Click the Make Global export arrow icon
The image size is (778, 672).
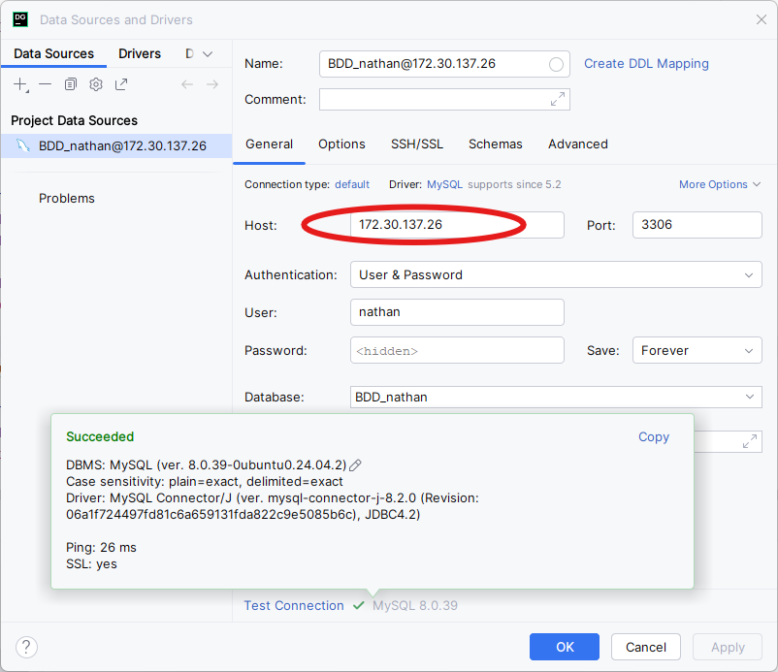[x=121, y=85]
